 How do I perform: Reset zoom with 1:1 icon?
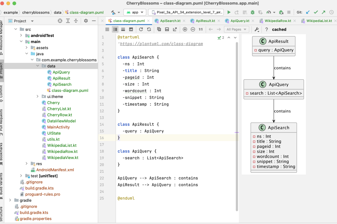pos(201,29)
